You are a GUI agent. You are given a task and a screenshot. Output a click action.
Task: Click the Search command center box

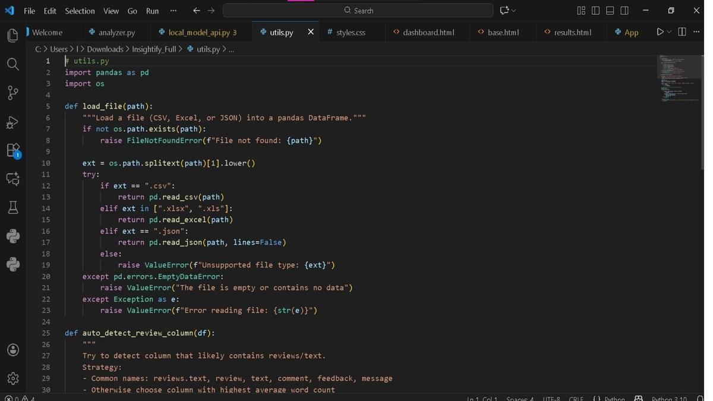point(358,11)
